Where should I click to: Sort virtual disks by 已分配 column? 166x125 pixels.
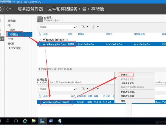(106, 96)
